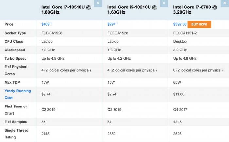Image resolution: width=229 pixels, height=142 pixels.
Task: Open the $409 price link
Action: (x=45, y=24)
